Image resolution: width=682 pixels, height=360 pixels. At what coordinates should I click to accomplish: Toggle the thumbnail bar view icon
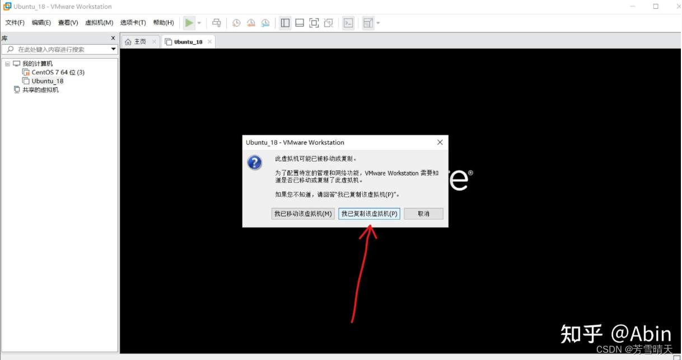coord(300,23)
